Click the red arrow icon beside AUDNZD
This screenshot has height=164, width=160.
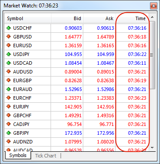tap(9, 141)
